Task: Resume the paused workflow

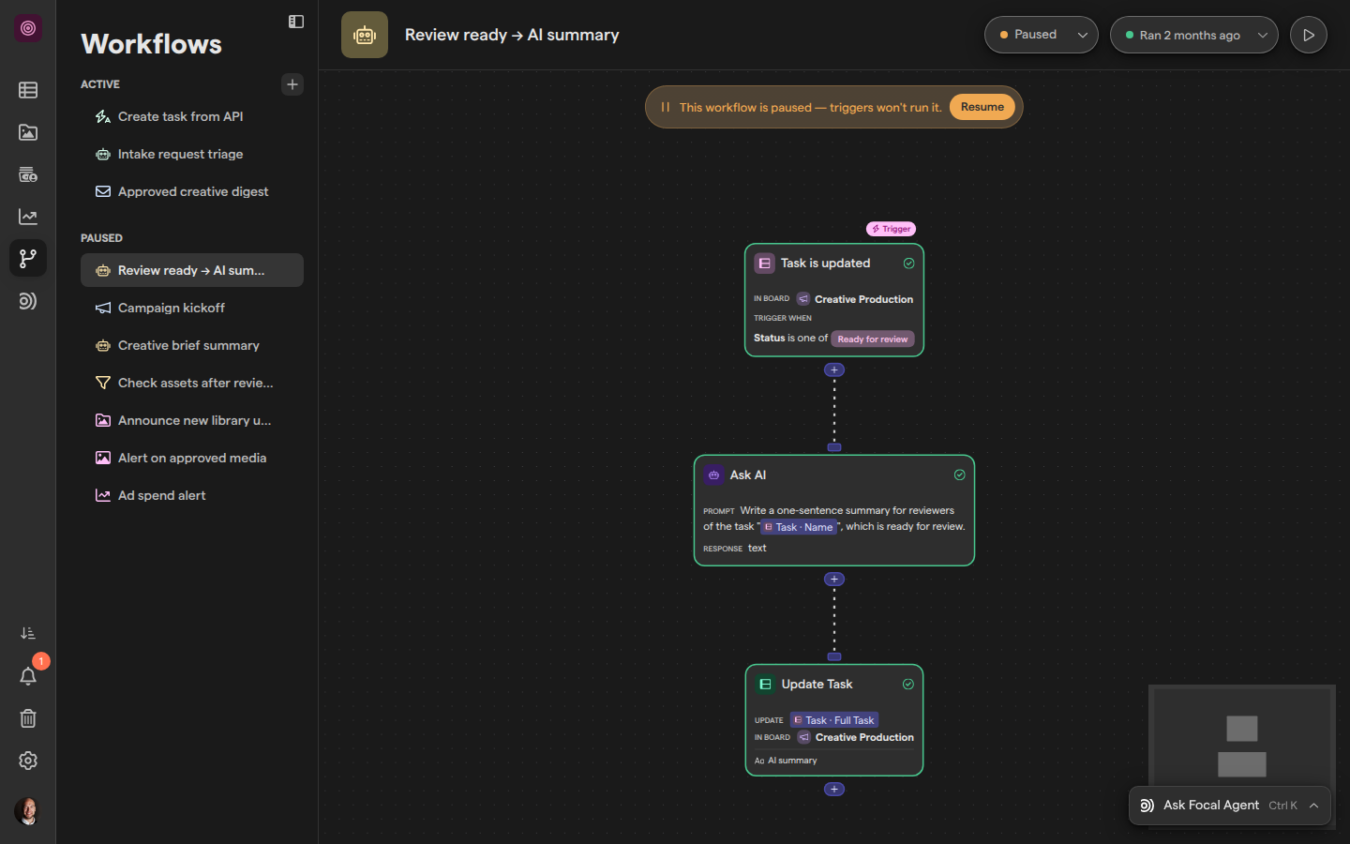Action: coord(982,107)
